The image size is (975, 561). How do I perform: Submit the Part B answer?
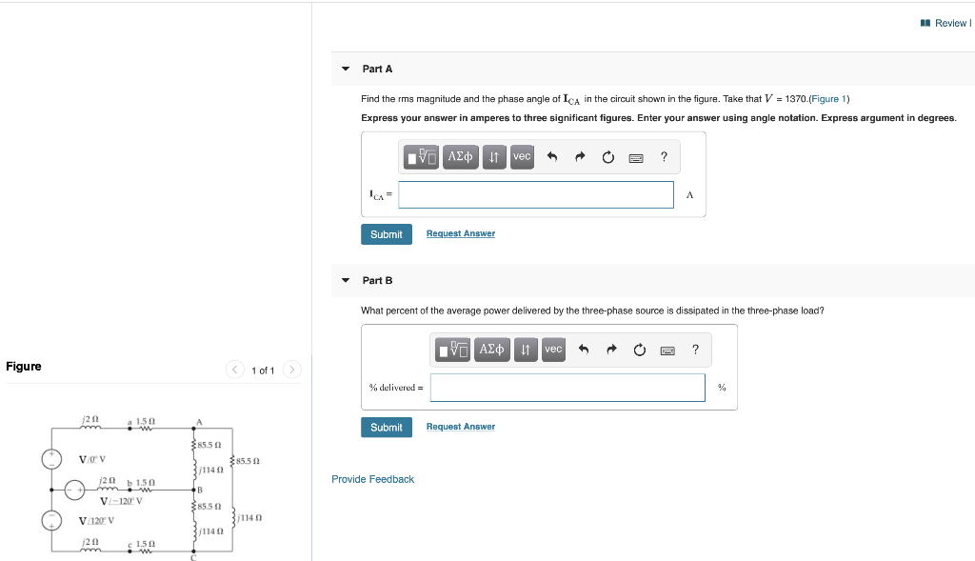(x=387, y=428)
